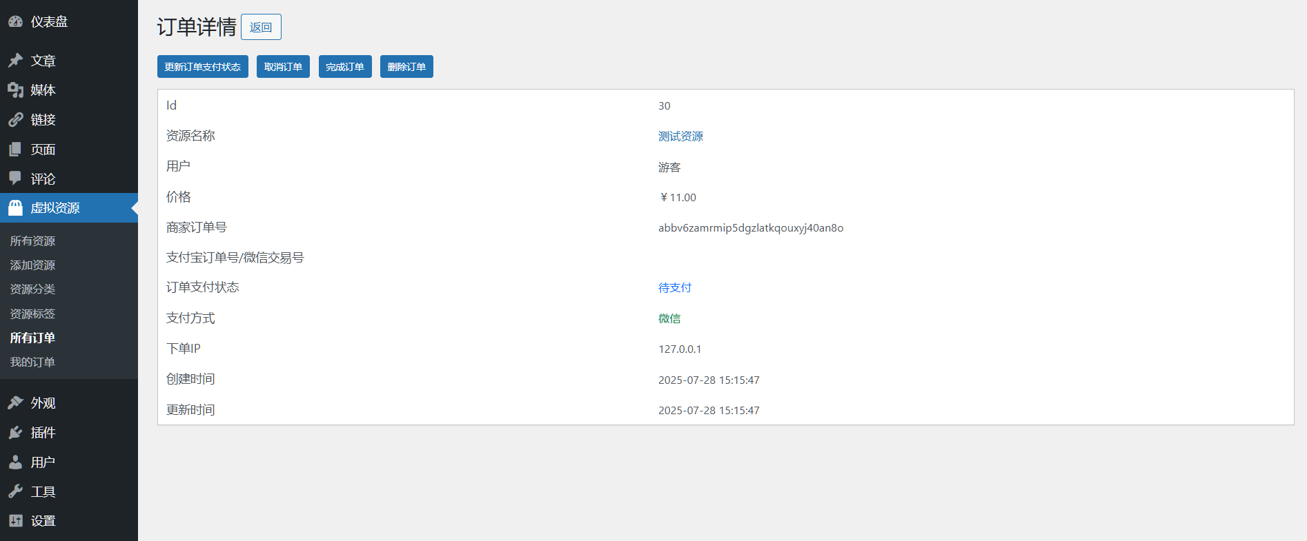Click the order Id value 30
The height and width of the screenshot is (541, 1307).
coord(664,106)
